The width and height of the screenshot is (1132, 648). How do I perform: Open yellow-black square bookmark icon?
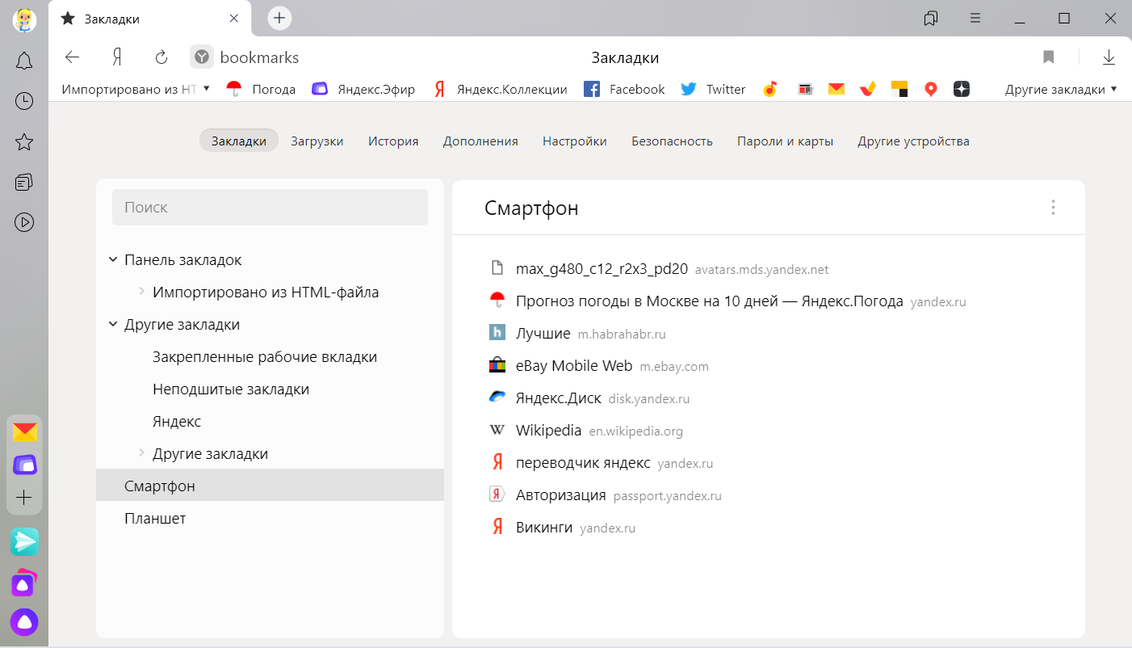click(900, 89)
